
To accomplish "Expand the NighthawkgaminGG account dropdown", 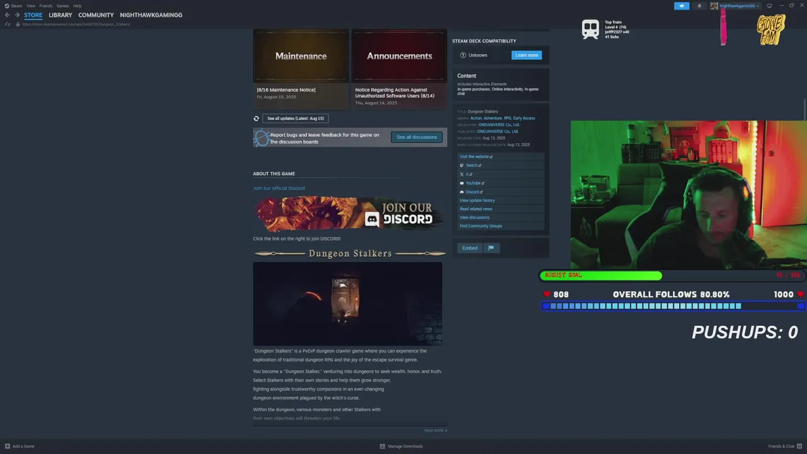I will tap(758, 6).
